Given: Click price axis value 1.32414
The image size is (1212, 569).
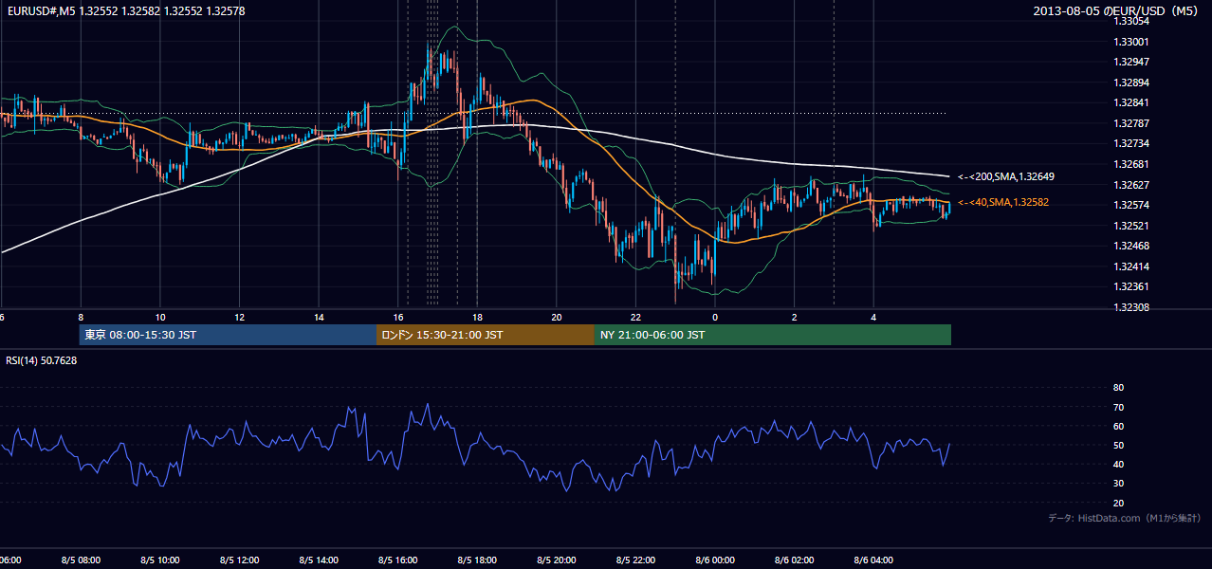Looking at the screenshot, I should point(1130,266).
